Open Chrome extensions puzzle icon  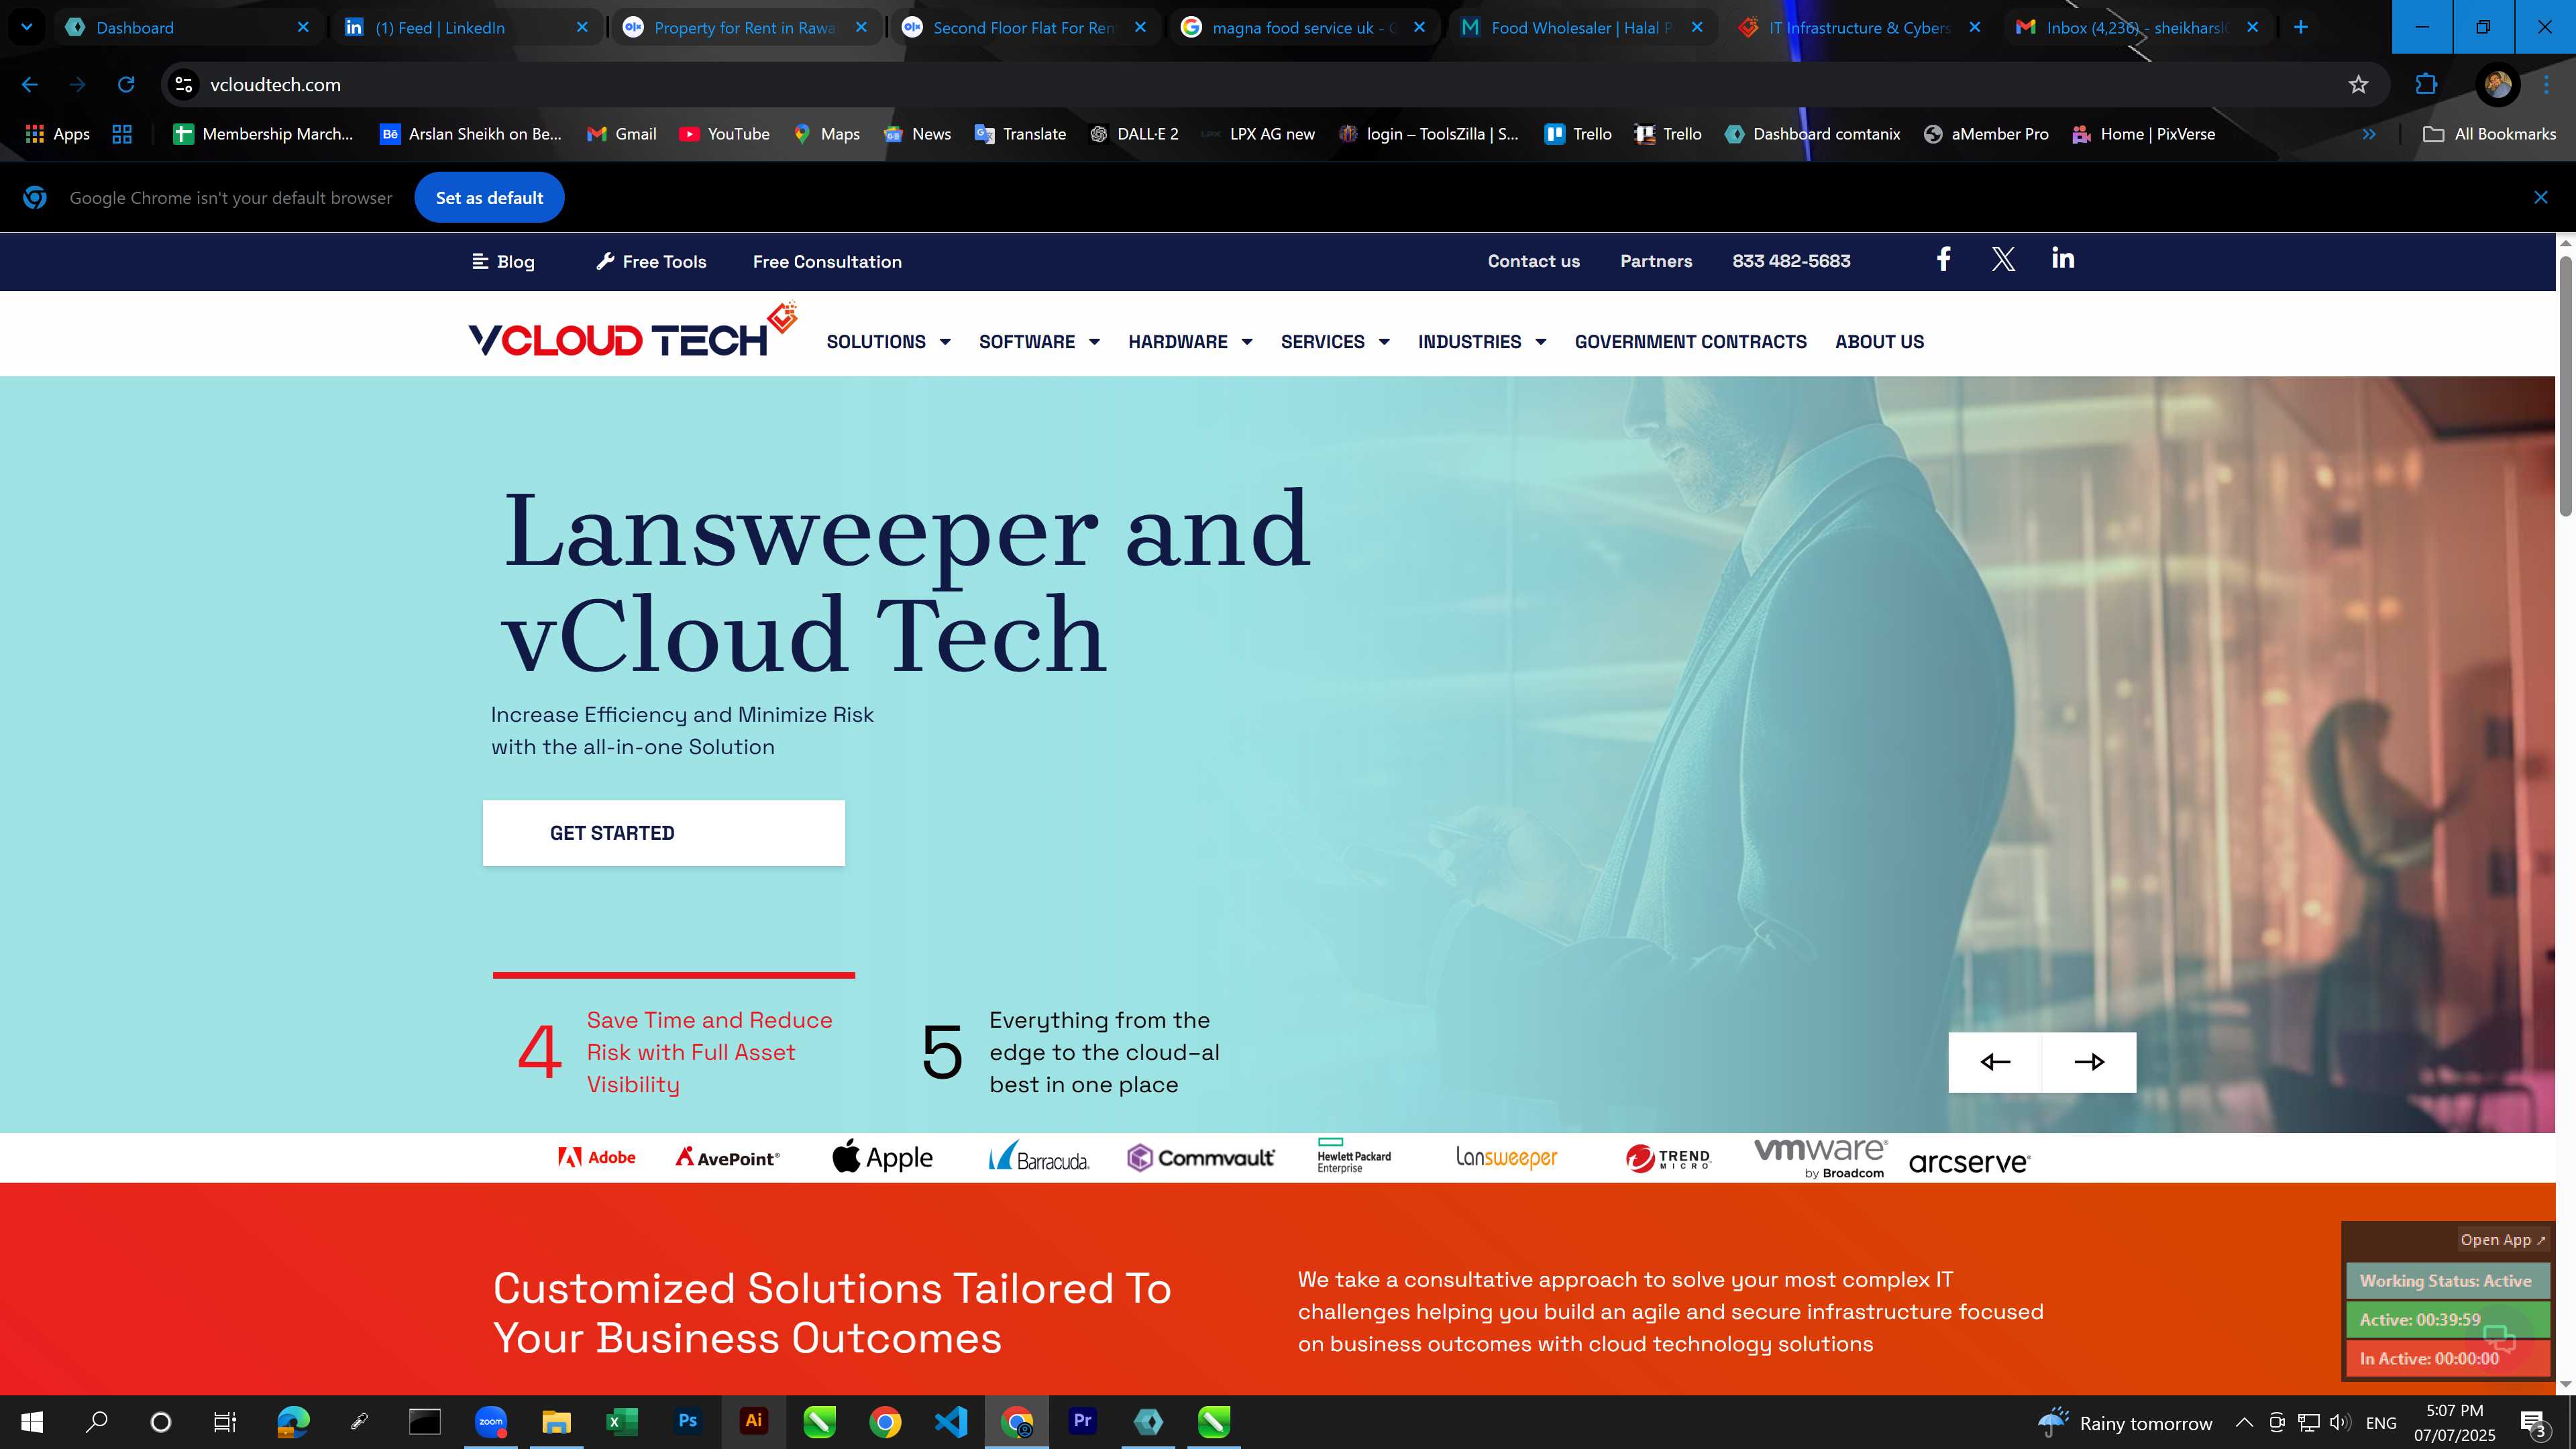pos(2426,84)
